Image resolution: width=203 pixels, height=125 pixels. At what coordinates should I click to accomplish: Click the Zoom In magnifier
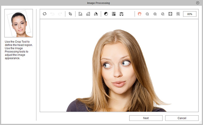tap(155, 14)
